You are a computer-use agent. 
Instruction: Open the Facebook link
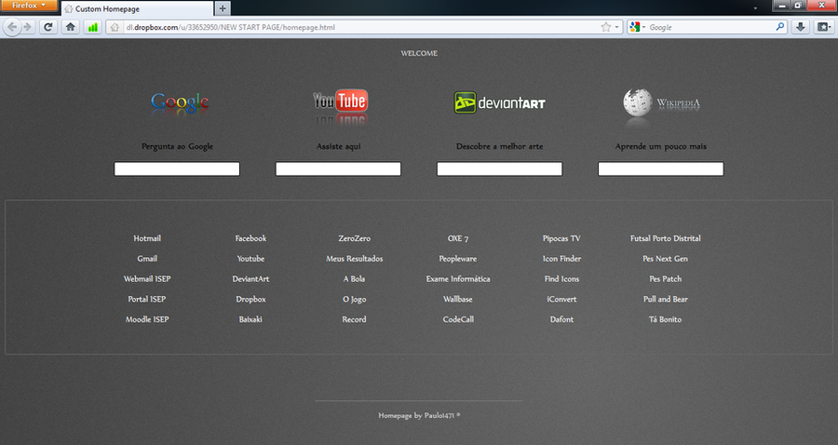[250, 238]
